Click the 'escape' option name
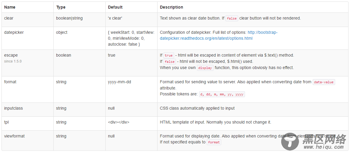The height and width of the screenshot is (152, 350). 11,55
